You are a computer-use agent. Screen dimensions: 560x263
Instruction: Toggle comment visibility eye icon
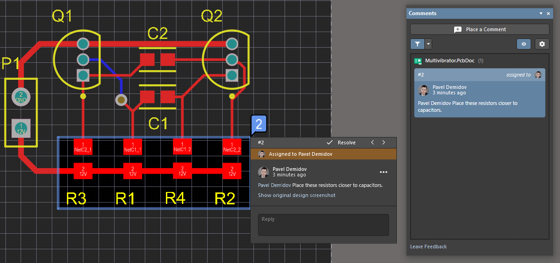coord(524,44)
